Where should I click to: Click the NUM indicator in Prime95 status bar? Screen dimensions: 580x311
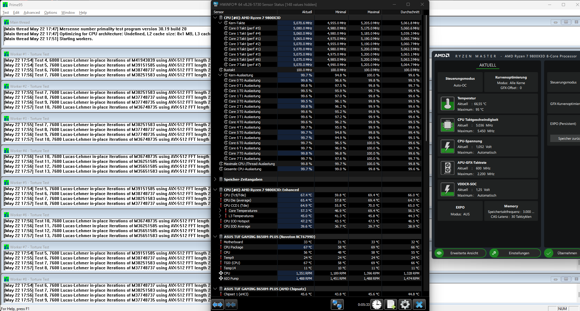point(563,309)
